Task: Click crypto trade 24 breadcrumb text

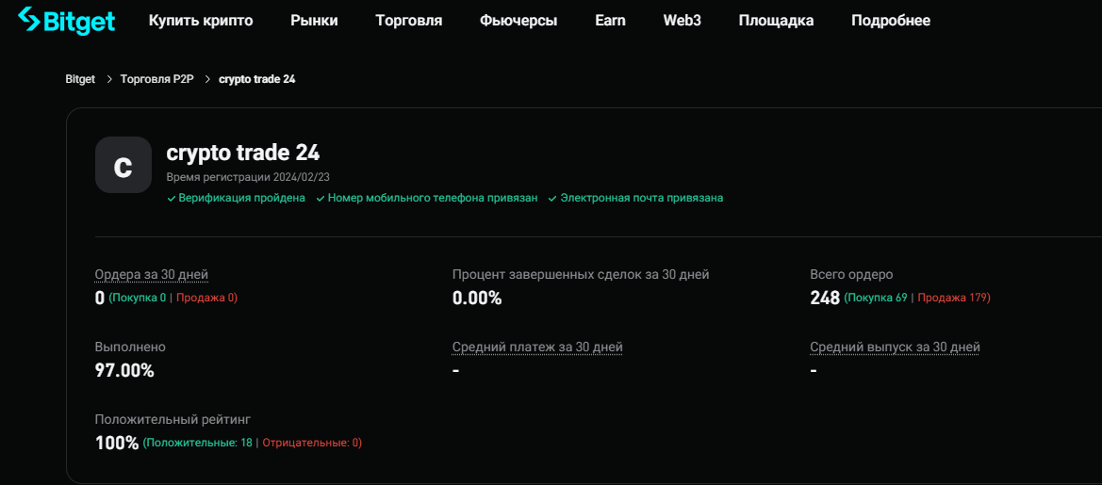Action: pyautogui.click(x=257, y=79)
